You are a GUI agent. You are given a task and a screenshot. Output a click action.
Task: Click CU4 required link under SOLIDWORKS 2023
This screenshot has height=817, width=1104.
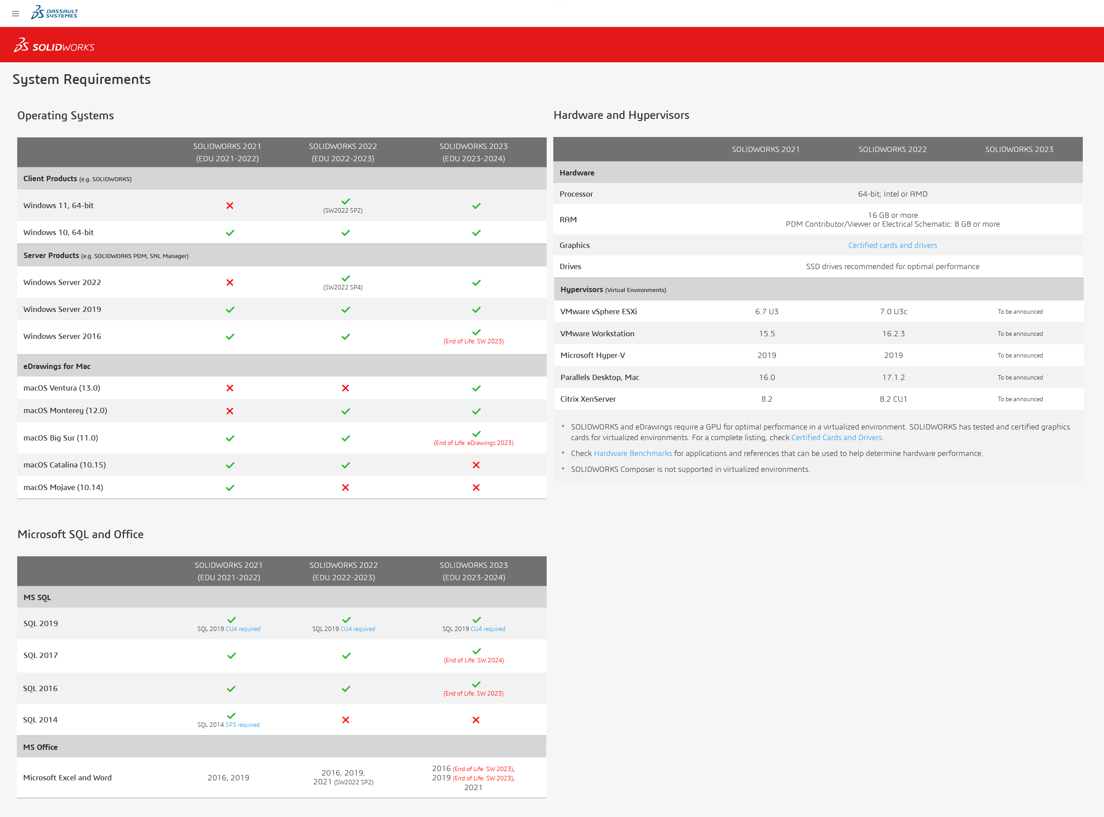488,629
